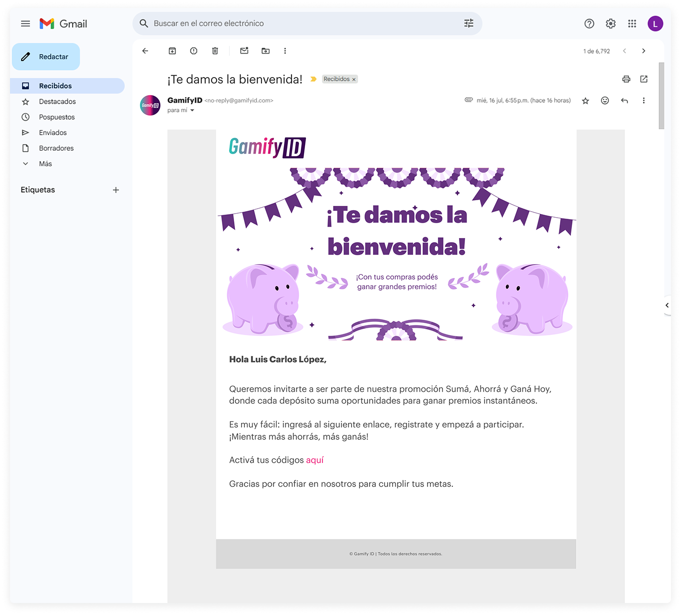
Task: Open email in new window
Action: pyautogui.click(x=644, y=79)
